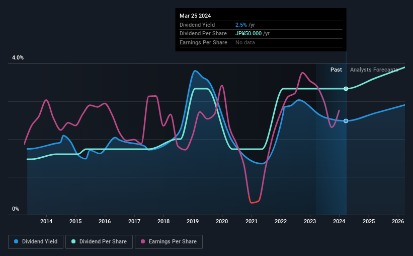Click the 2015 x-axis label

point(75,221)
